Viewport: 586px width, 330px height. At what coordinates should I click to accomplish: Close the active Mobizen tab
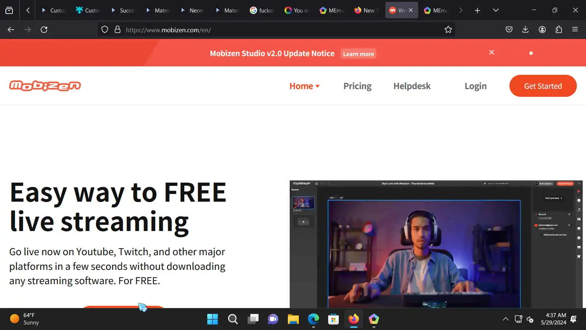click(411, 10)
